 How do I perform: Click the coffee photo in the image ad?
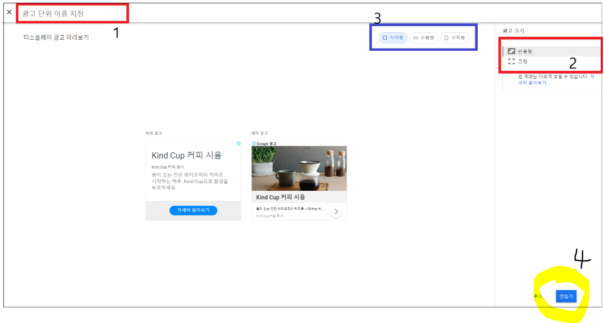coord(299,168)
